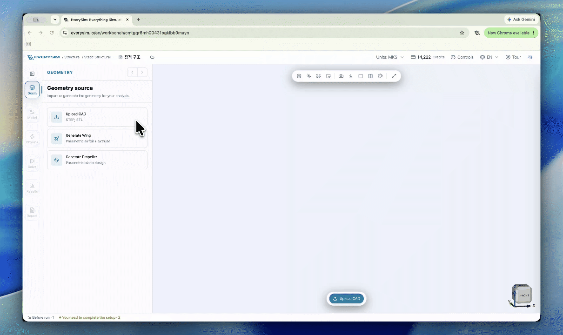Click the Structure breadcrumb
Viewport: 563px width, 335px height.
(x=72, y=57)
